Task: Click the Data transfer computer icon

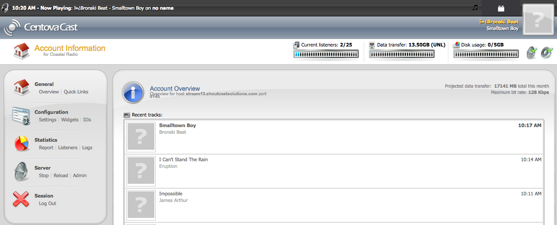Action: 372,45
